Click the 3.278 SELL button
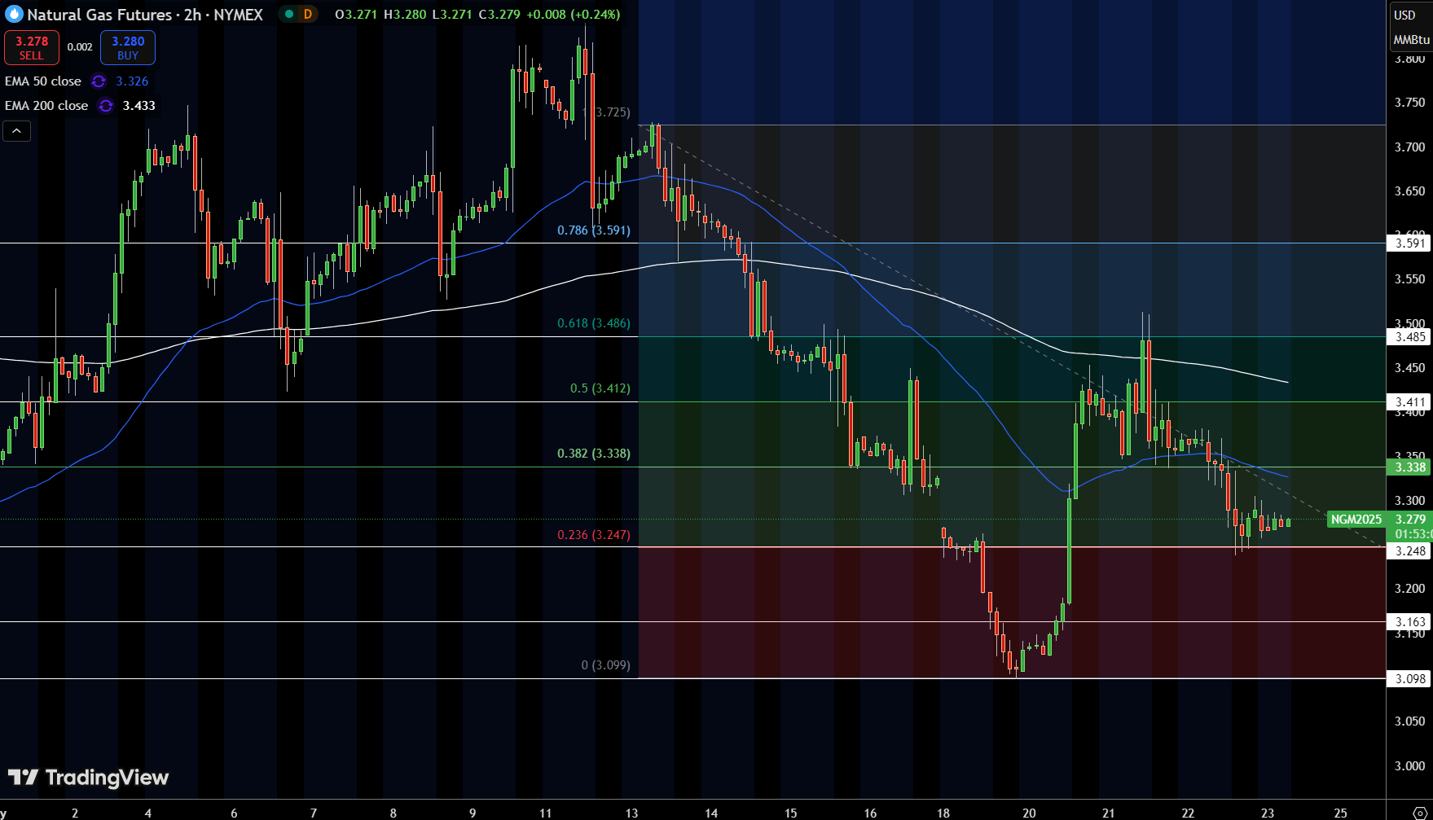Viewport: 1433px width, 820px height. point(32,48)
